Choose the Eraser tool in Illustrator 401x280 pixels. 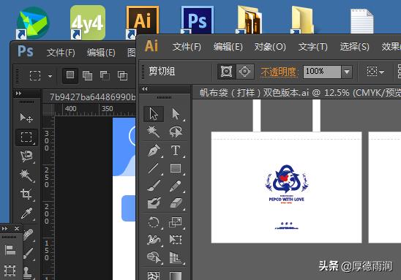(x=176, y=203)
